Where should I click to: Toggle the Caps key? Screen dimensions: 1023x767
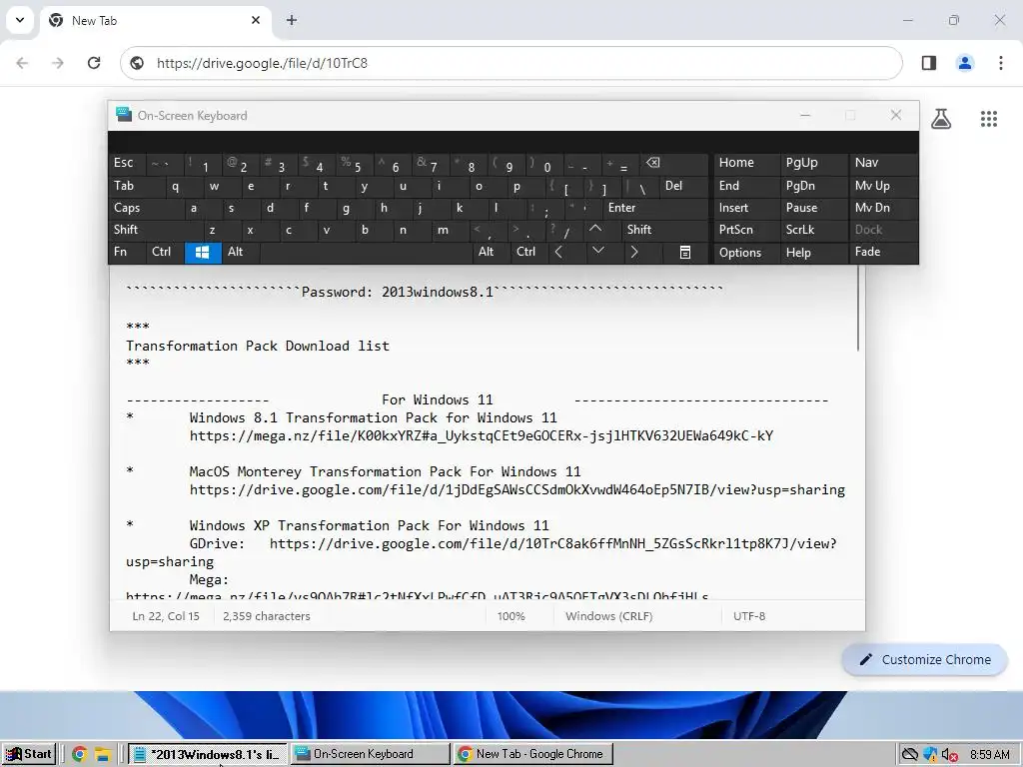click(146, 208)
